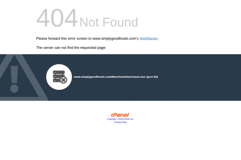Open the Privacy Policy link

[120, 122]
